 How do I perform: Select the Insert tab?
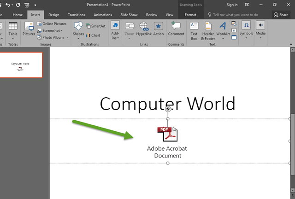(35, 15)
